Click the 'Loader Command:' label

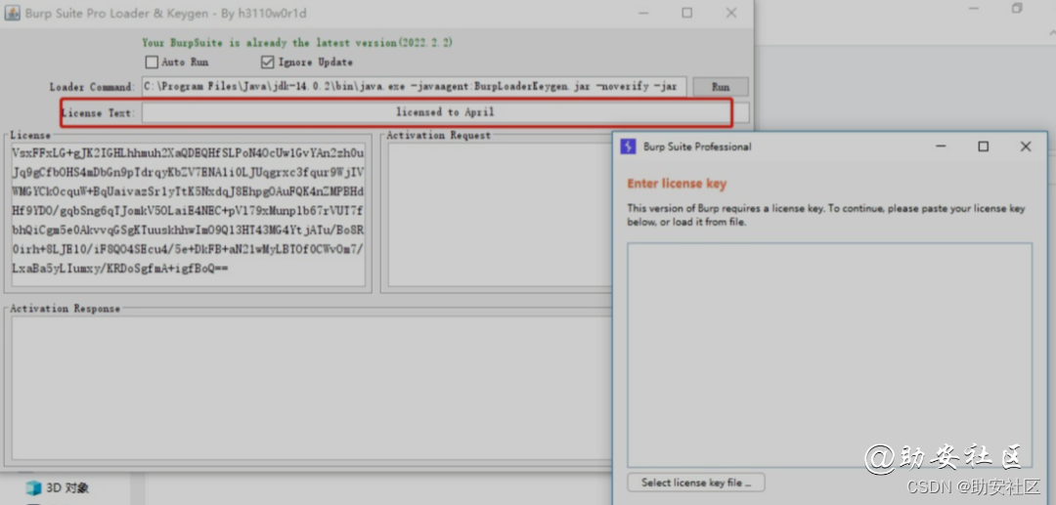[92, 87]
